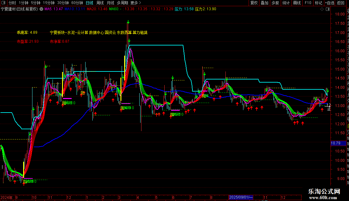Click the highlighted 2025/09/01 date marker

(x=241, y=197)
